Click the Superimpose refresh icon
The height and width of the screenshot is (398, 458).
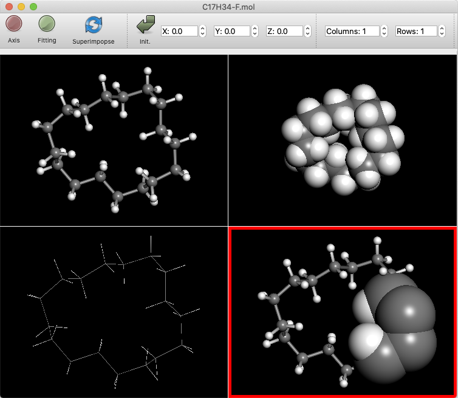(x=94, y=25)
